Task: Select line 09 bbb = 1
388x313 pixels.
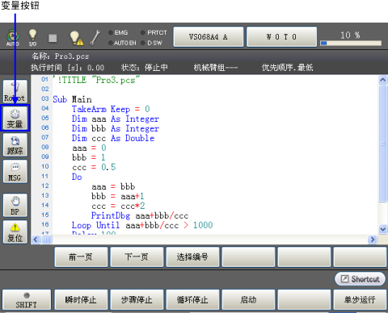Action: (89, 157)
